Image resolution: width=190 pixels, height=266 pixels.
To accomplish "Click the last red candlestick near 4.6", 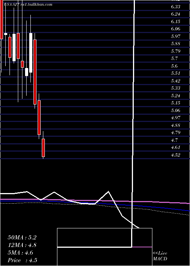I will [43, 148].
